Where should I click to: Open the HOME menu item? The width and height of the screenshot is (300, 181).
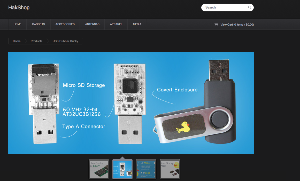tap(17, 24)
